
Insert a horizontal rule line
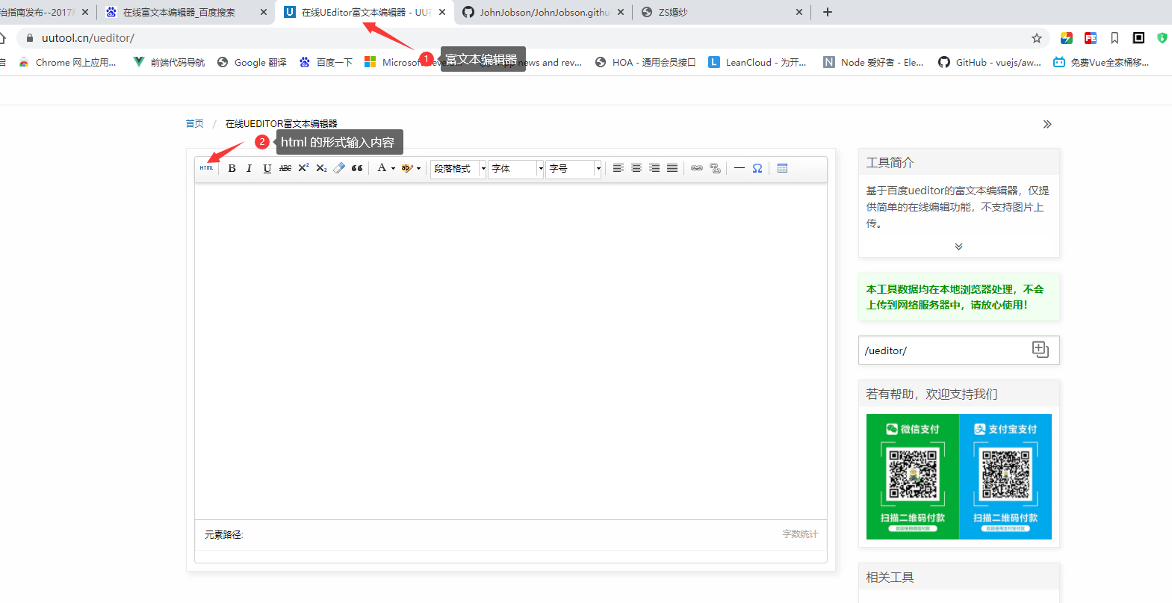740,168
